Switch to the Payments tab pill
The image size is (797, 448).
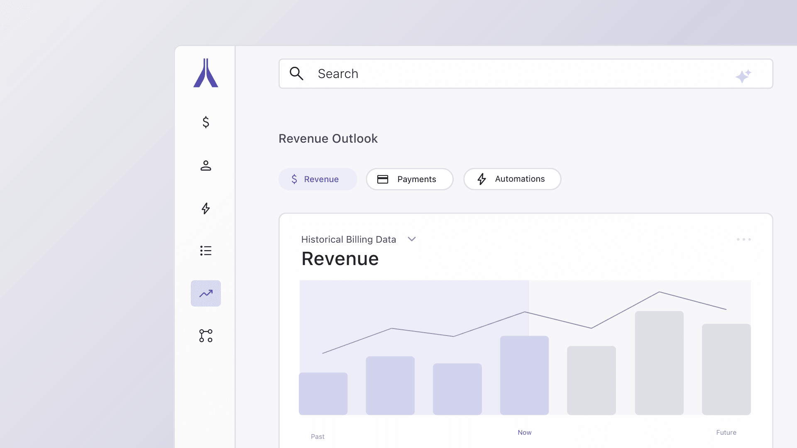[409, 179]
